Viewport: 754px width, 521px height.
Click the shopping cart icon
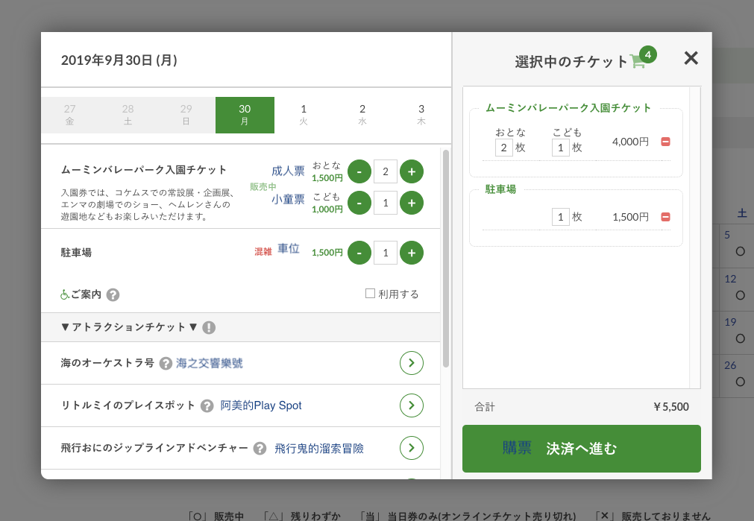pyautogui.click(x=638, y=61)
